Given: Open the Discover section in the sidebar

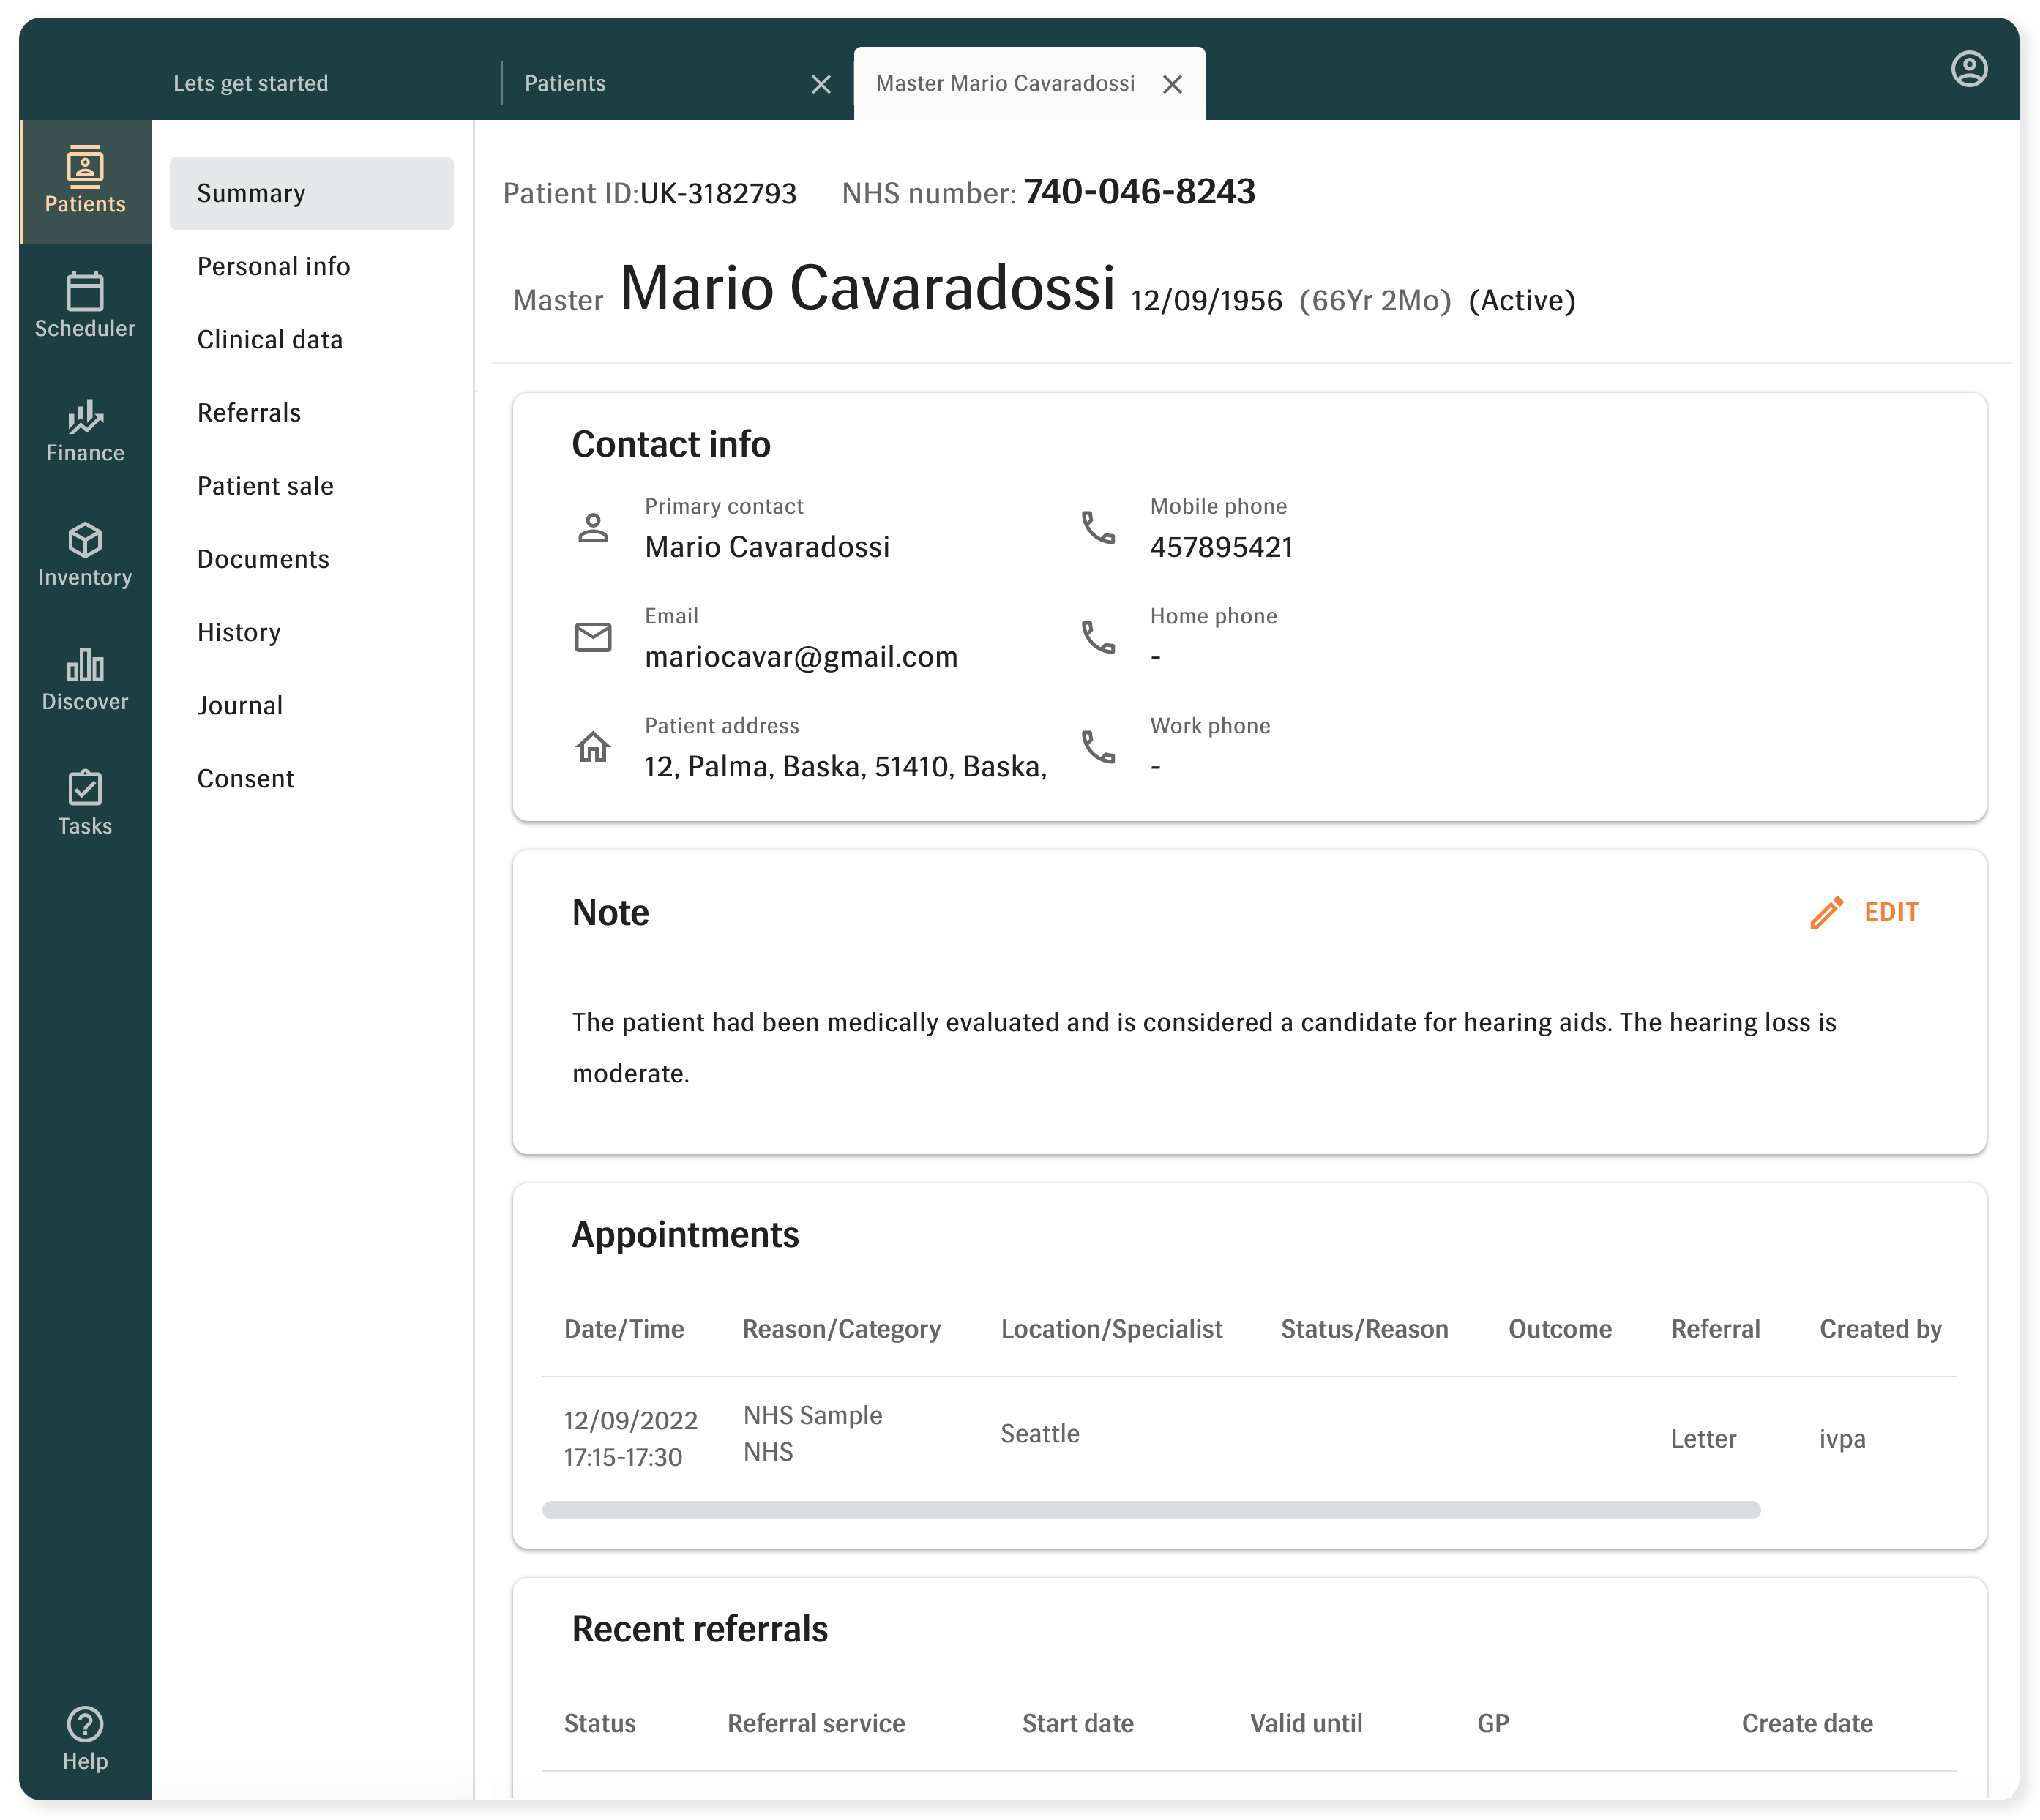Looking at the screenshot, I should tap(85, 678).
